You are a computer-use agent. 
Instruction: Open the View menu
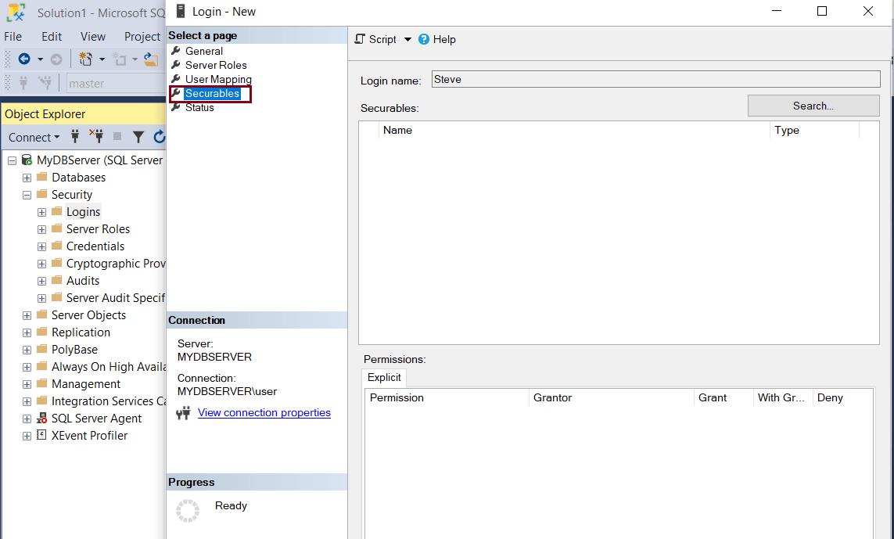[x=92, y=36]
